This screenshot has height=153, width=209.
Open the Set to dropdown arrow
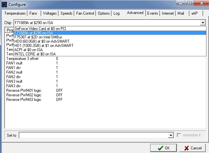coord(171,135)
